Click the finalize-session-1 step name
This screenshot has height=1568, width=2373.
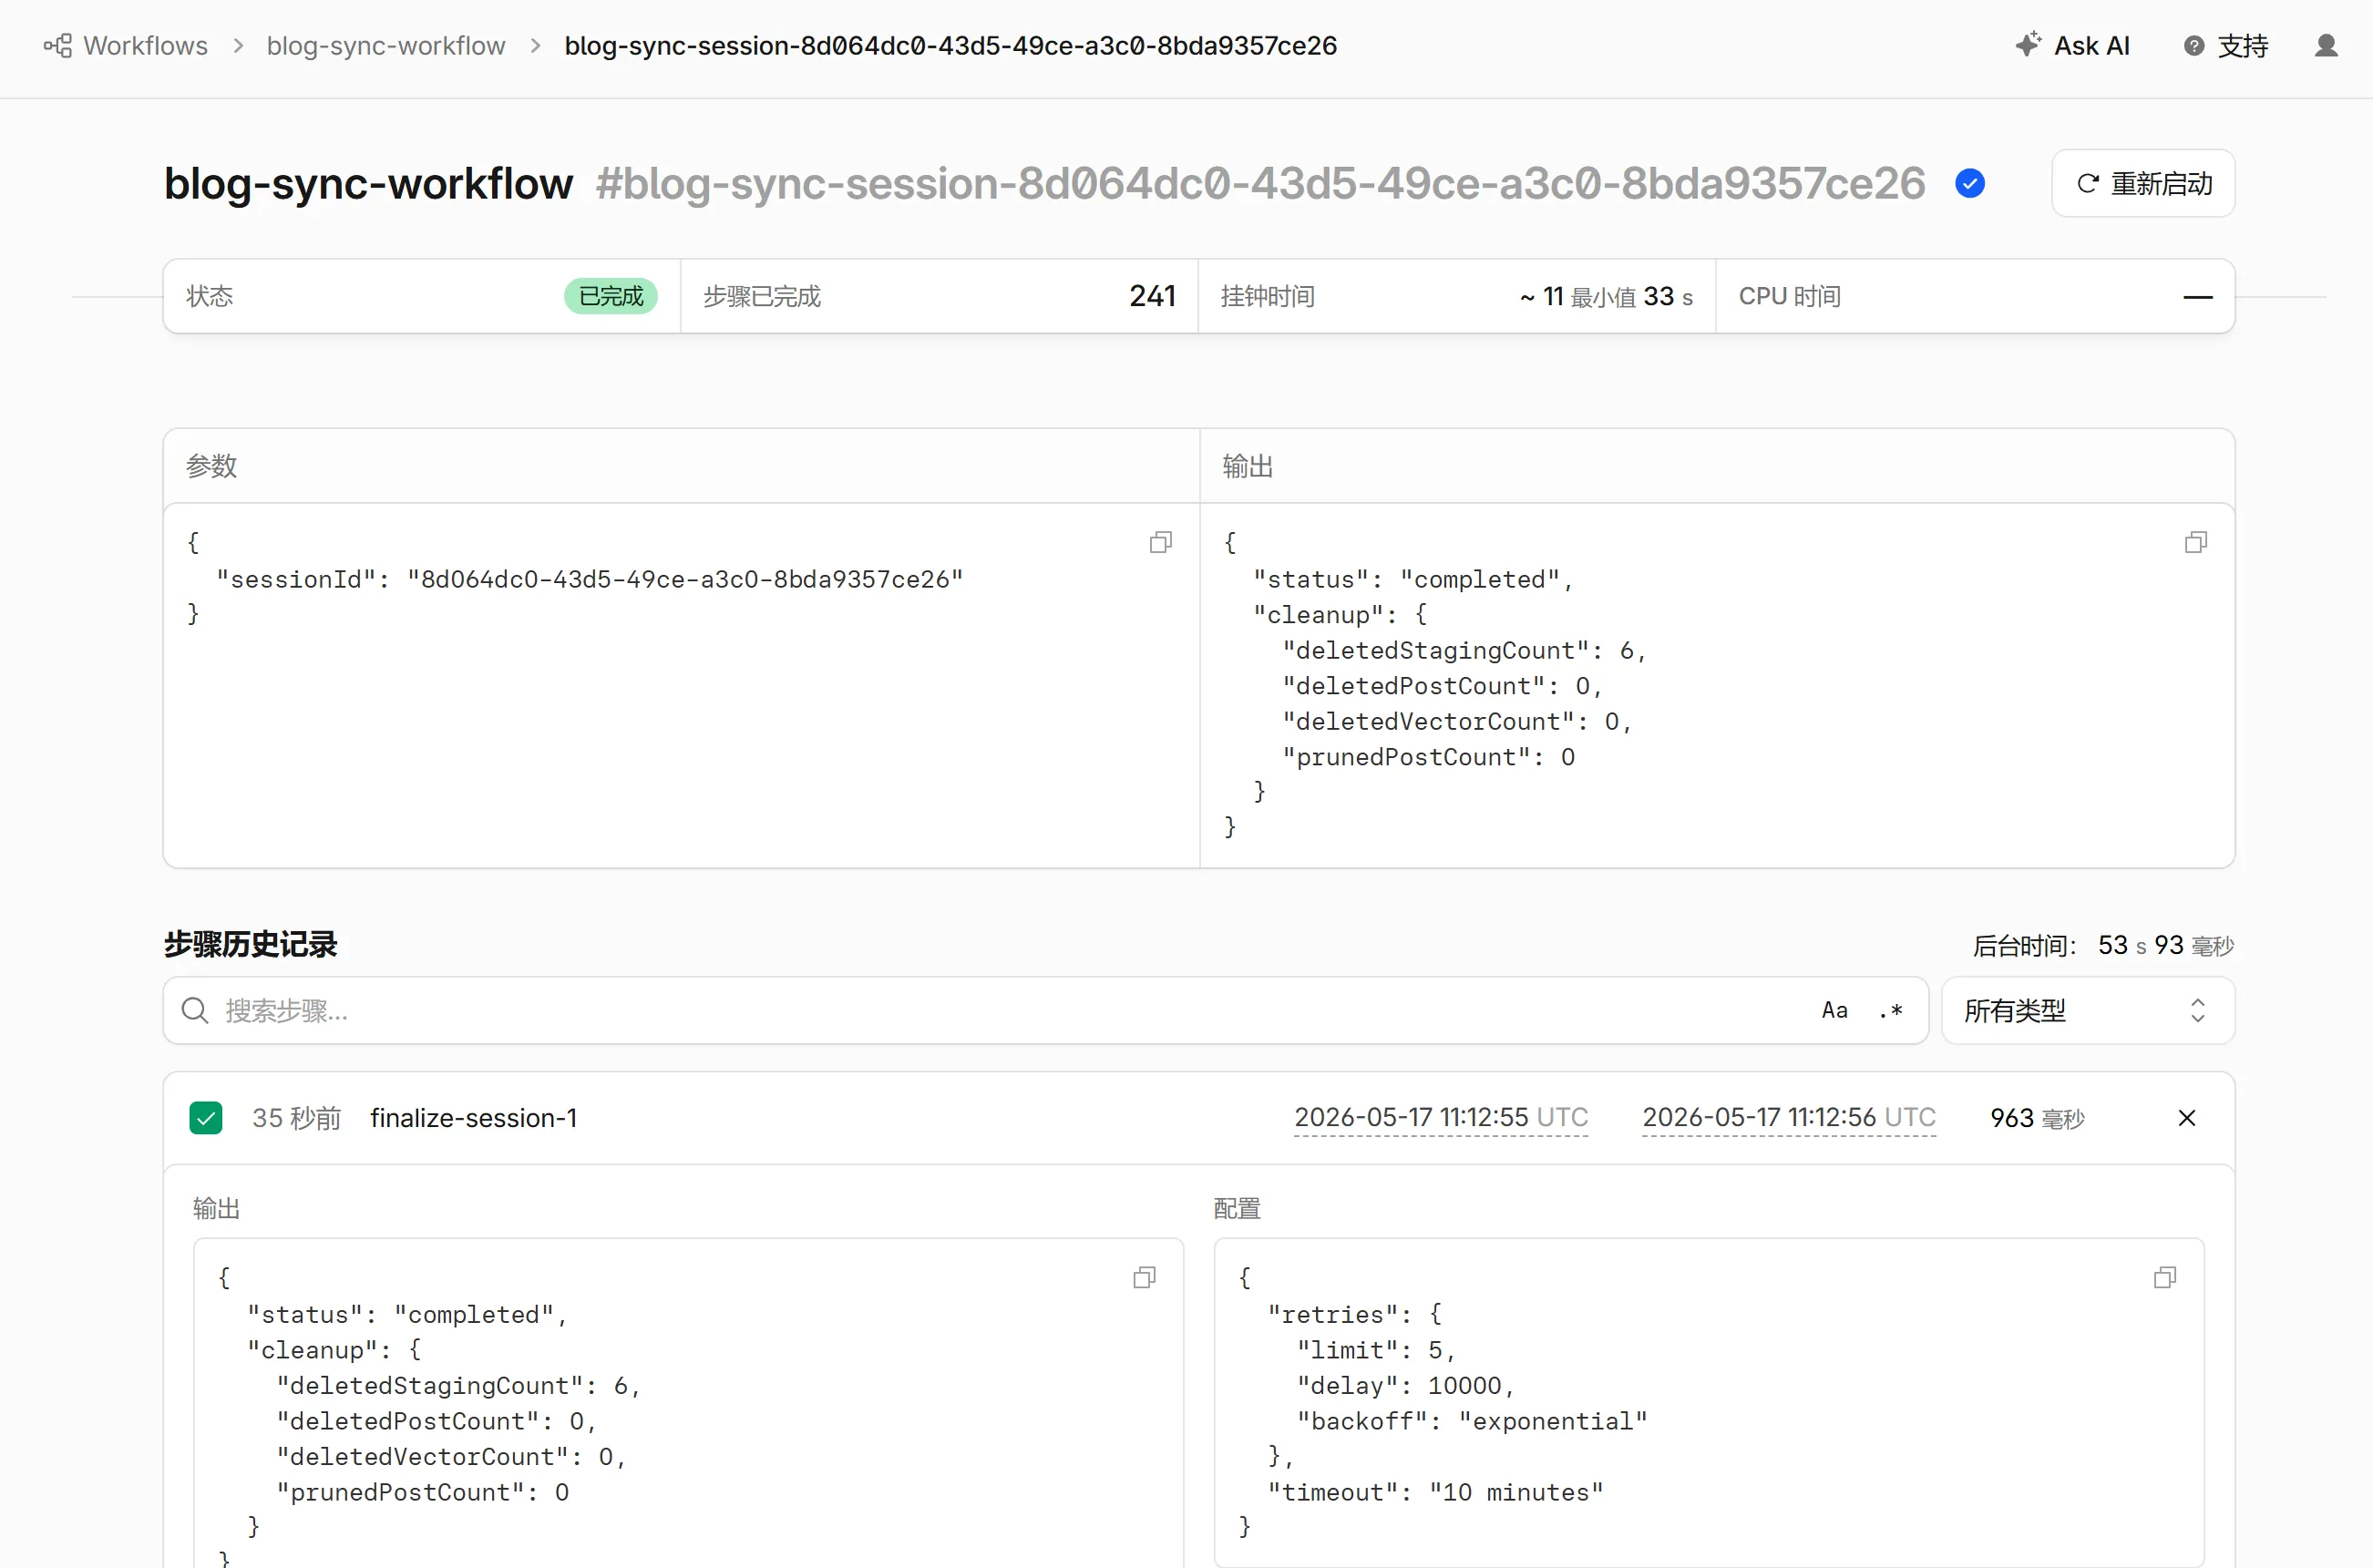tap(473, 1118)
